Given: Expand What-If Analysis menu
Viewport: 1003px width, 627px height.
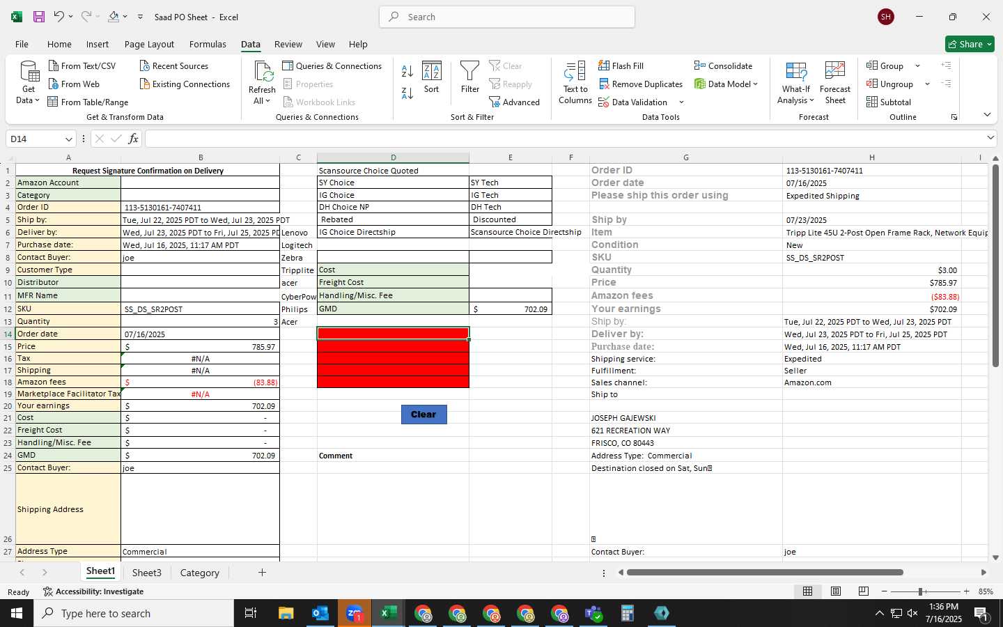Looking at the screenshot, I should pos(796,83).
